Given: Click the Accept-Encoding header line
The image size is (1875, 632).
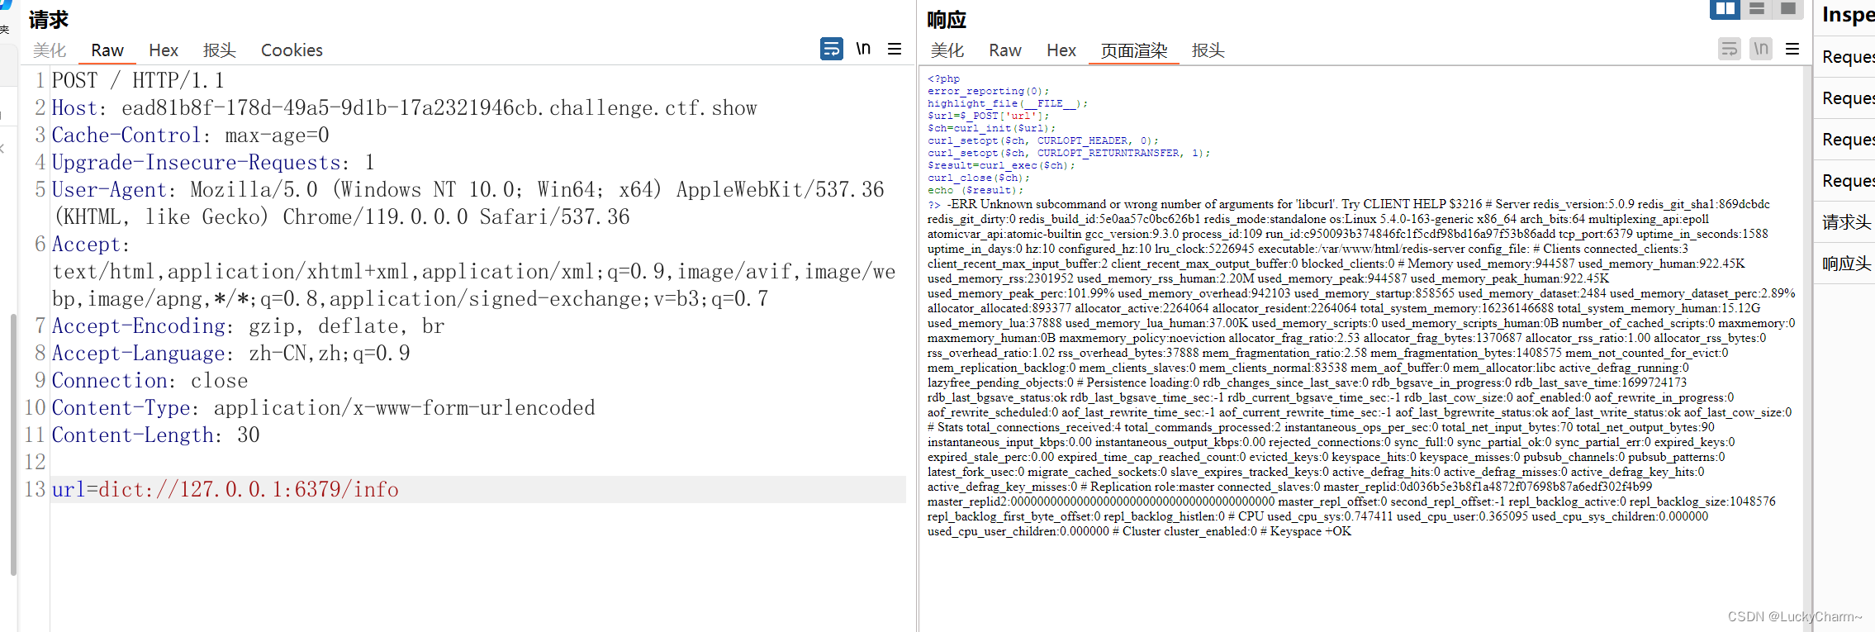Looking at the screenshot, I should click(248, 326).
